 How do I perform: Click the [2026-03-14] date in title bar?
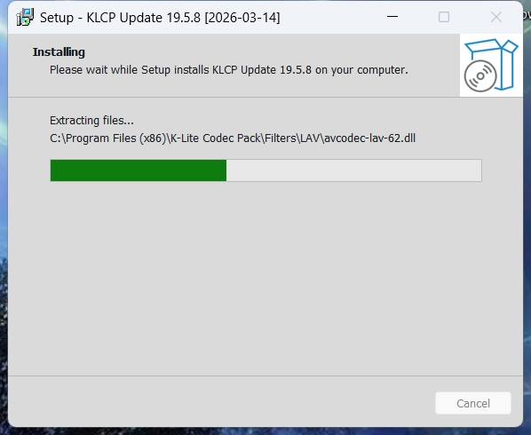tap(242, 18)
